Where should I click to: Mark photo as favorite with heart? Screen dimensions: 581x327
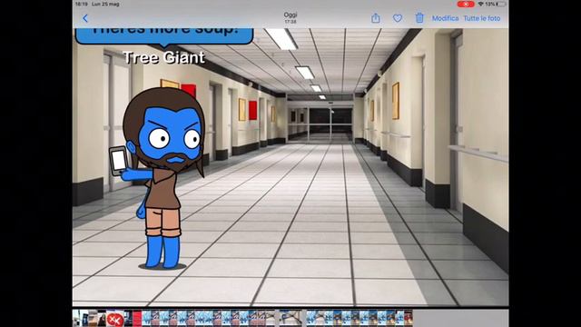(x=398, y=18)
